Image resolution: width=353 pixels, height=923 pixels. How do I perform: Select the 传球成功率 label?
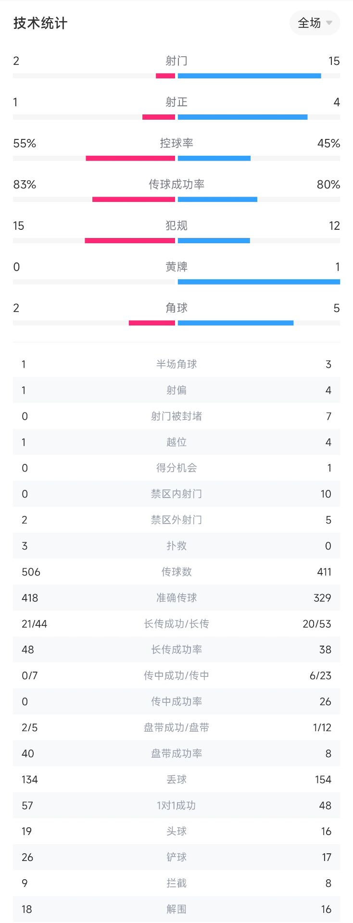[x=176, y=184]
